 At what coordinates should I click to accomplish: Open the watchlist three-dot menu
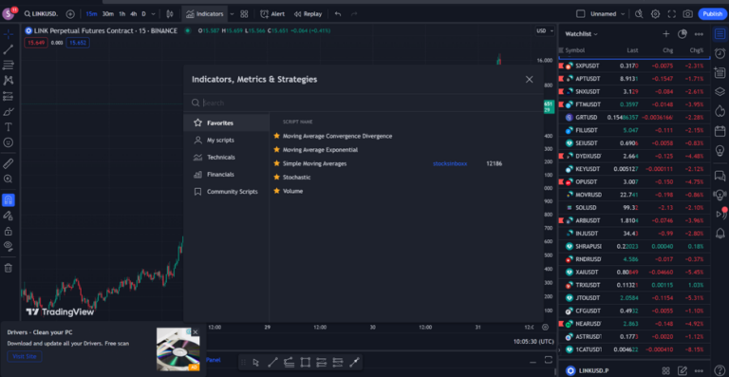point(699,34)
